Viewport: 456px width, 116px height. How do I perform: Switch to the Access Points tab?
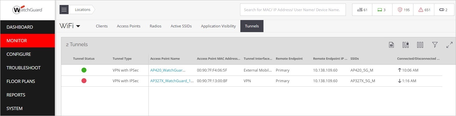pos(129,26)
